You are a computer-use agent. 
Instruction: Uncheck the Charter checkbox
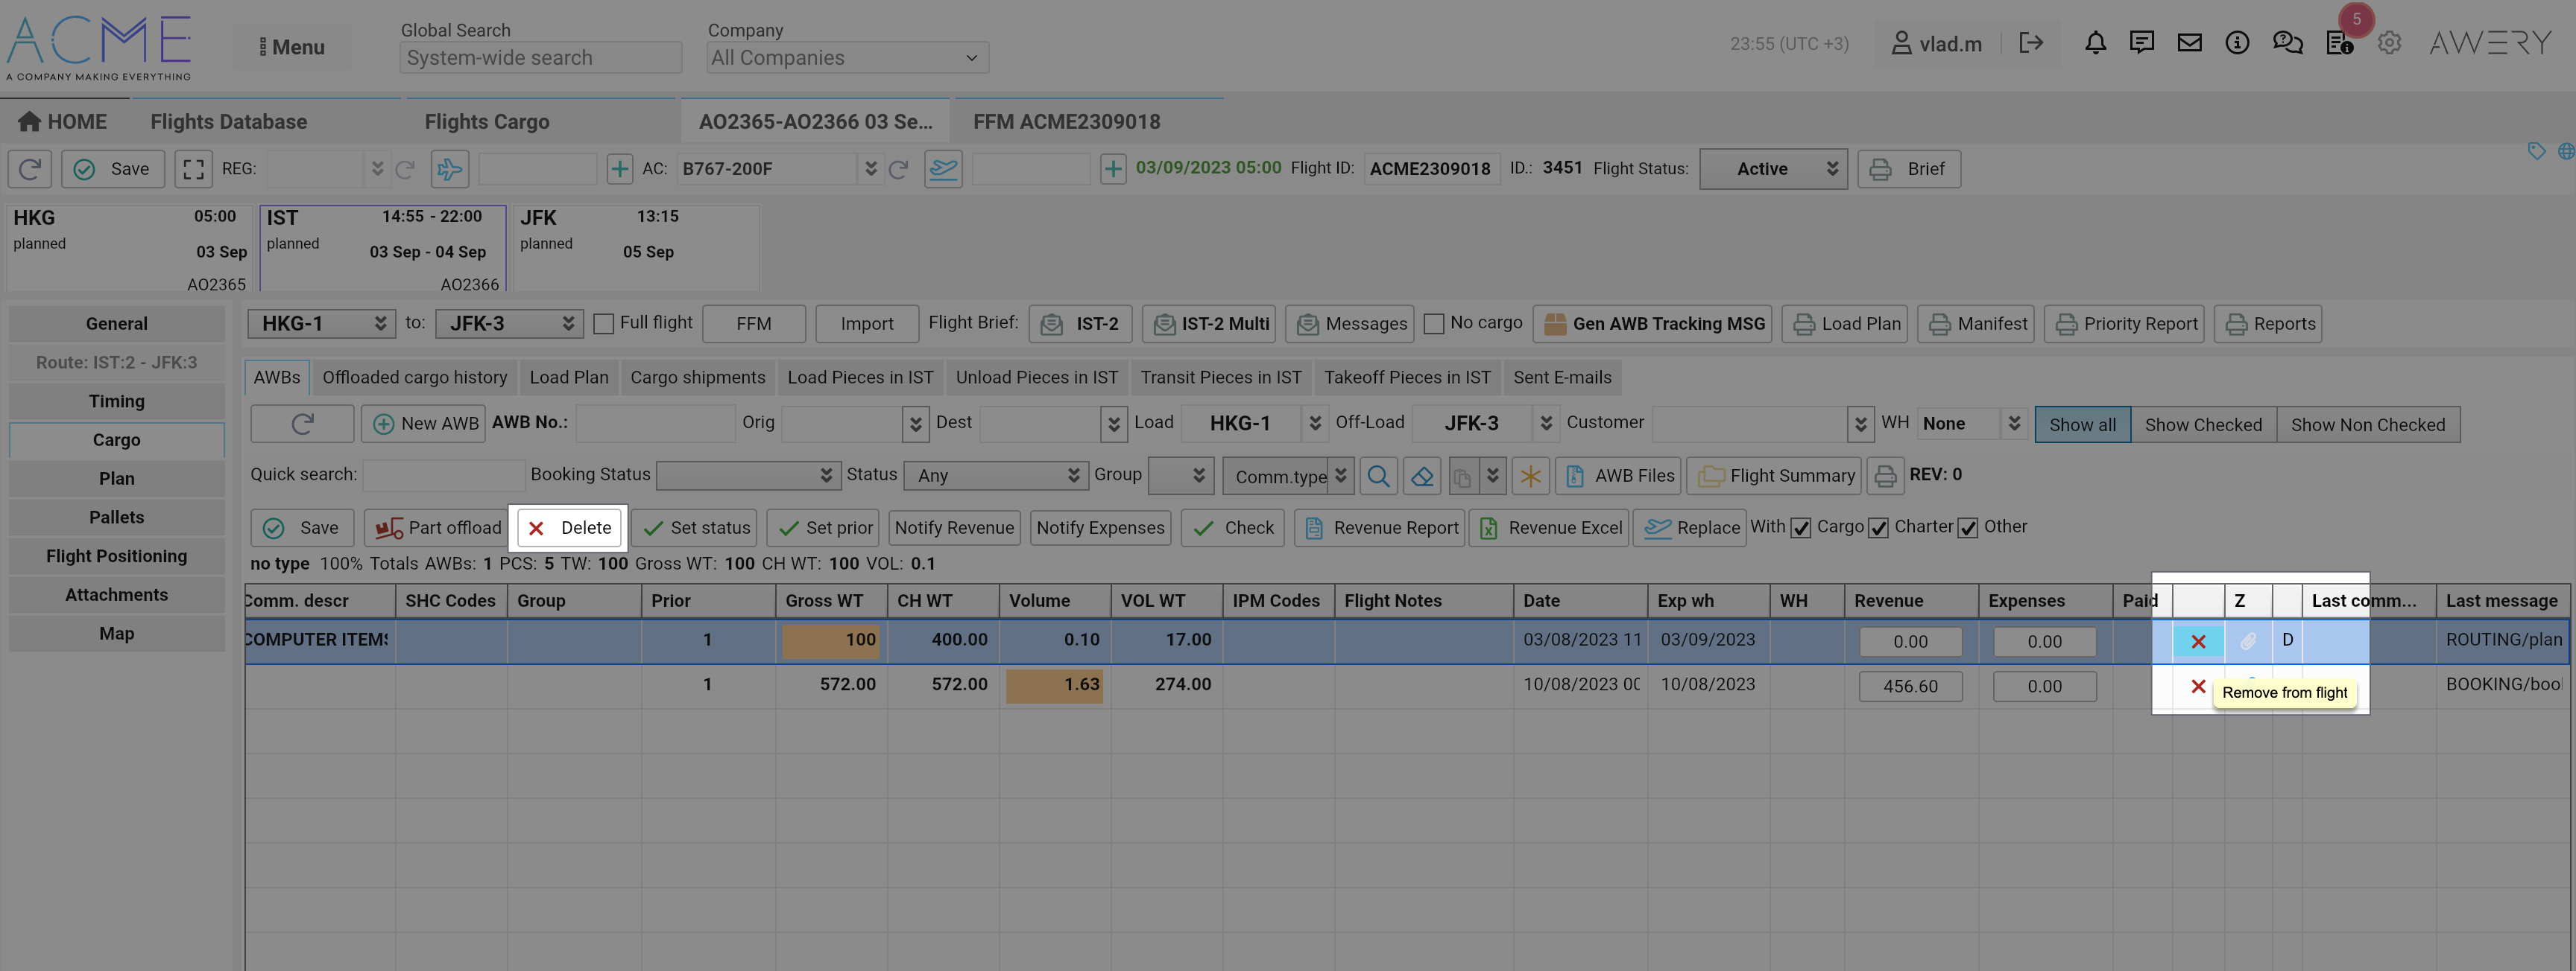pyautogui.click(x=1878, y=527)
